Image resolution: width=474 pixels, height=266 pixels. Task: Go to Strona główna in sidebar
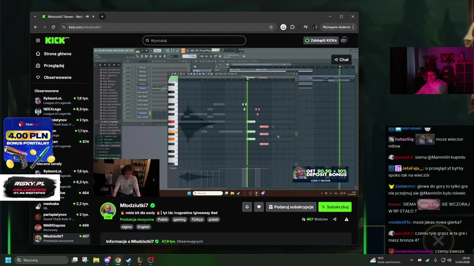57,54
